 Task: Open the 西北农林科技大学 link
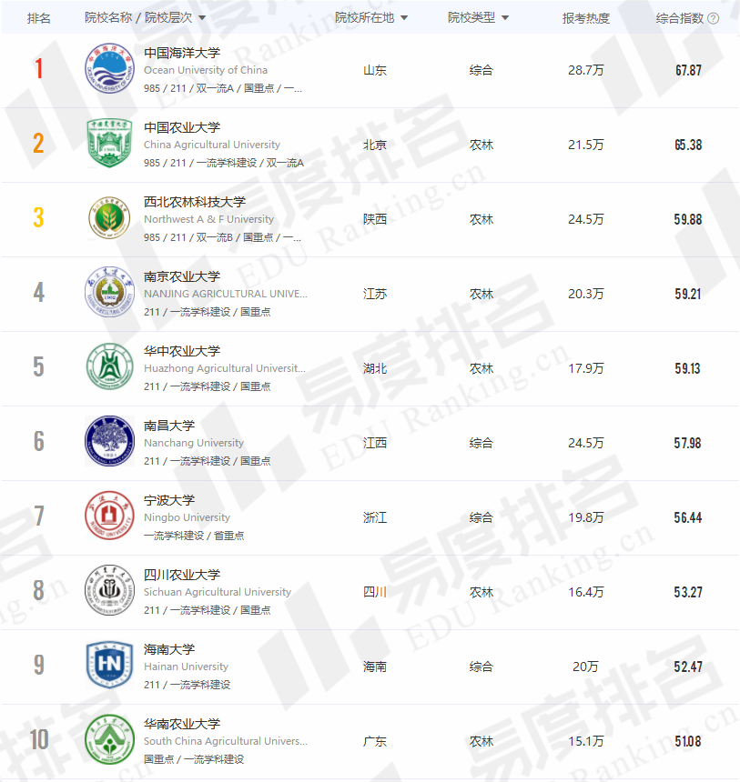coord(195,202)
